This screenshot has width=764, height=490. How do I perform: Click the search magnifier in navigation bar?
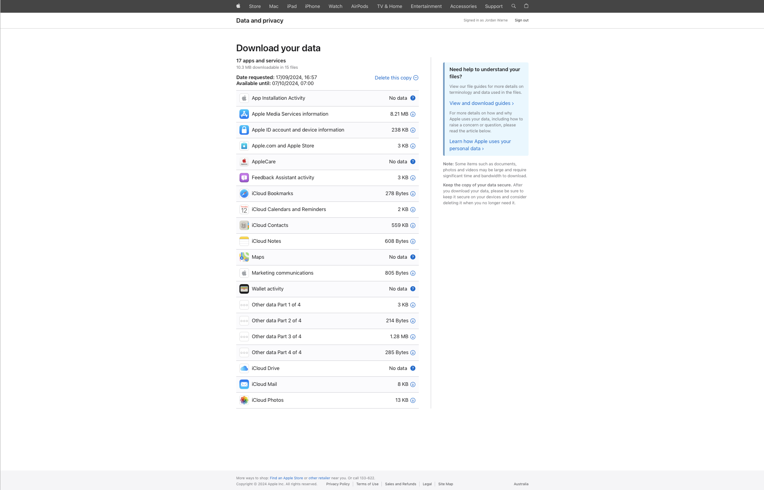[x=513, y=6]
